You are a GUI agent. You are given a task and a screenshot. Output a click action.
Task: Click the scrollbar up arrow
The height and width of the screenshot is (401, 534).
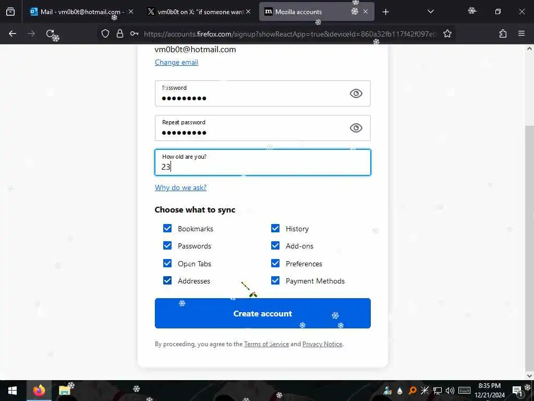tap(529, 49)
